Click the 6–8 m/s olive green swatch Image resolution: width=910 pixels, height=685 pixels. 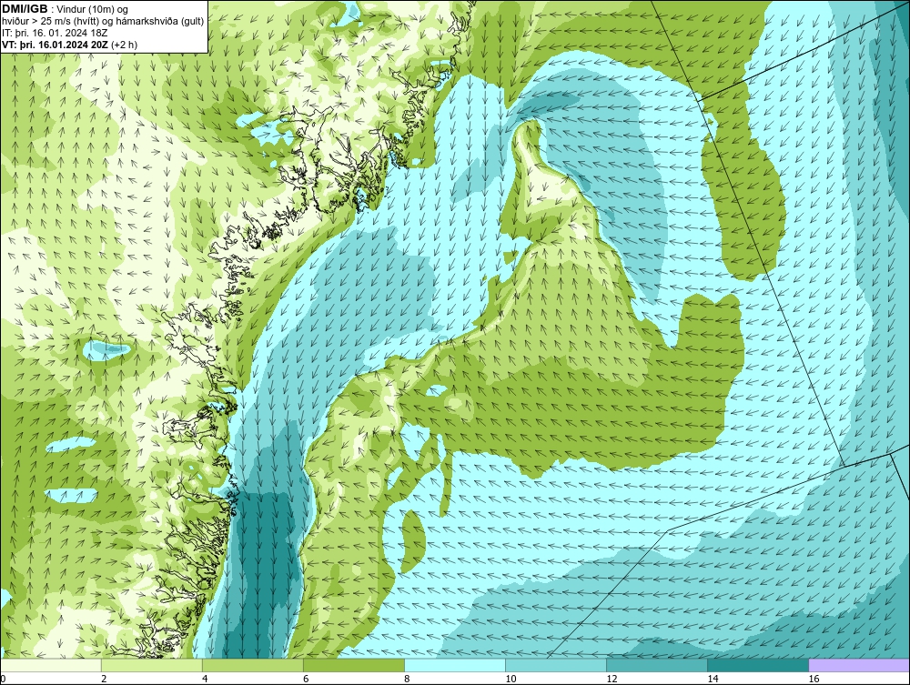click(x=354, y=665)
